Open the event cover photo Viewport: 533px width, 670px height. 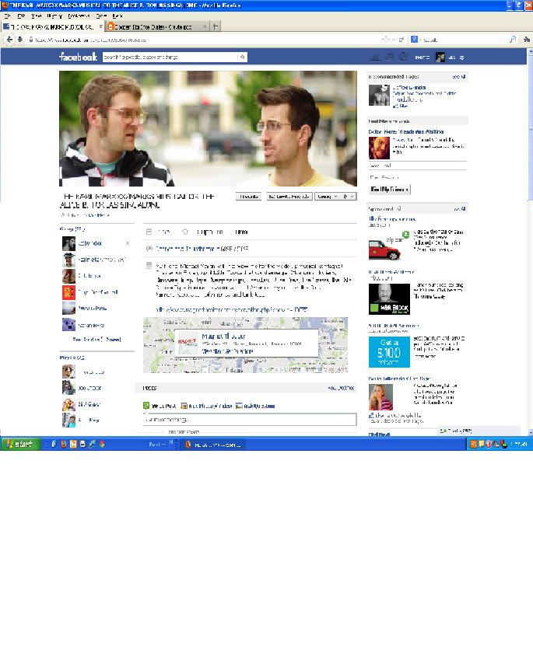[208, 128]
